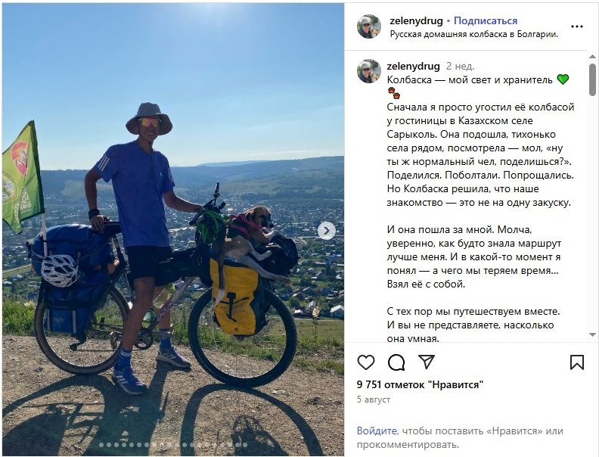Click the caption scrollbar down arrow

pos(592,334)
